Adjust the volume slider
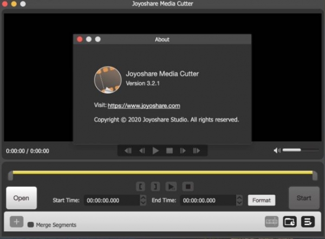Image resolution: width=325 pixels, height=239 pixels. tap(301, 150)
